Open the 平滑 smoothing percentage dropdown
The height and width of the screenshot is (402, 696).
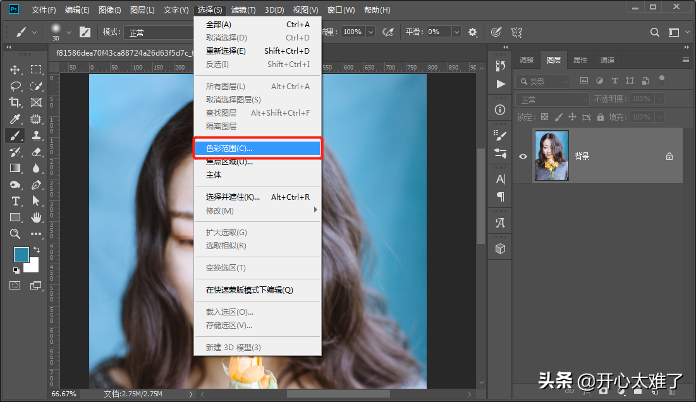click(456, 32)
